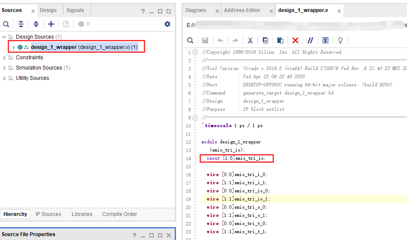Click the wire [1:1]emio_tri_t_1 line
The width and height of the screenshot is (407, 240).
click(237, 232)
